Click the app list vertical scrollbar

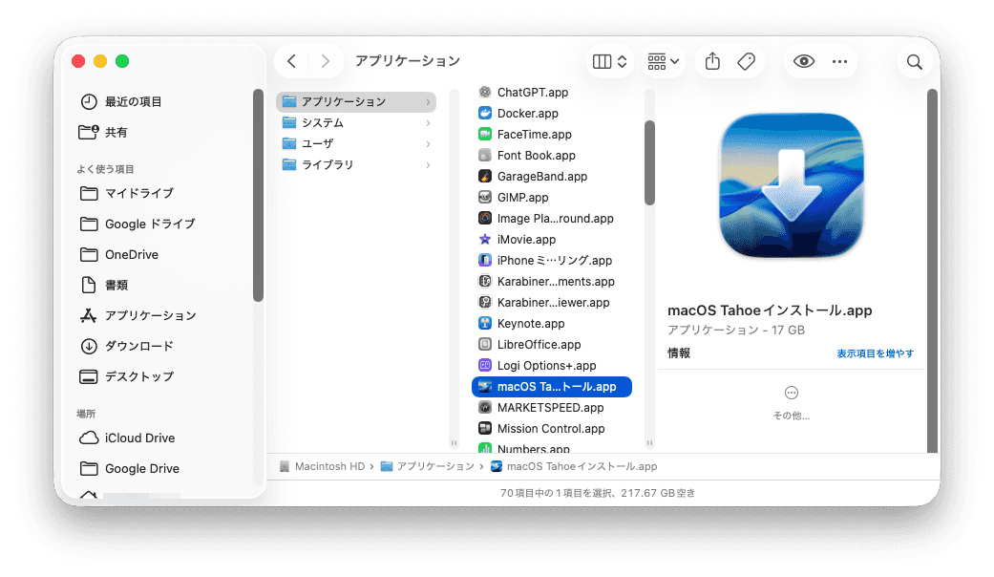click(x=649, y=162)
